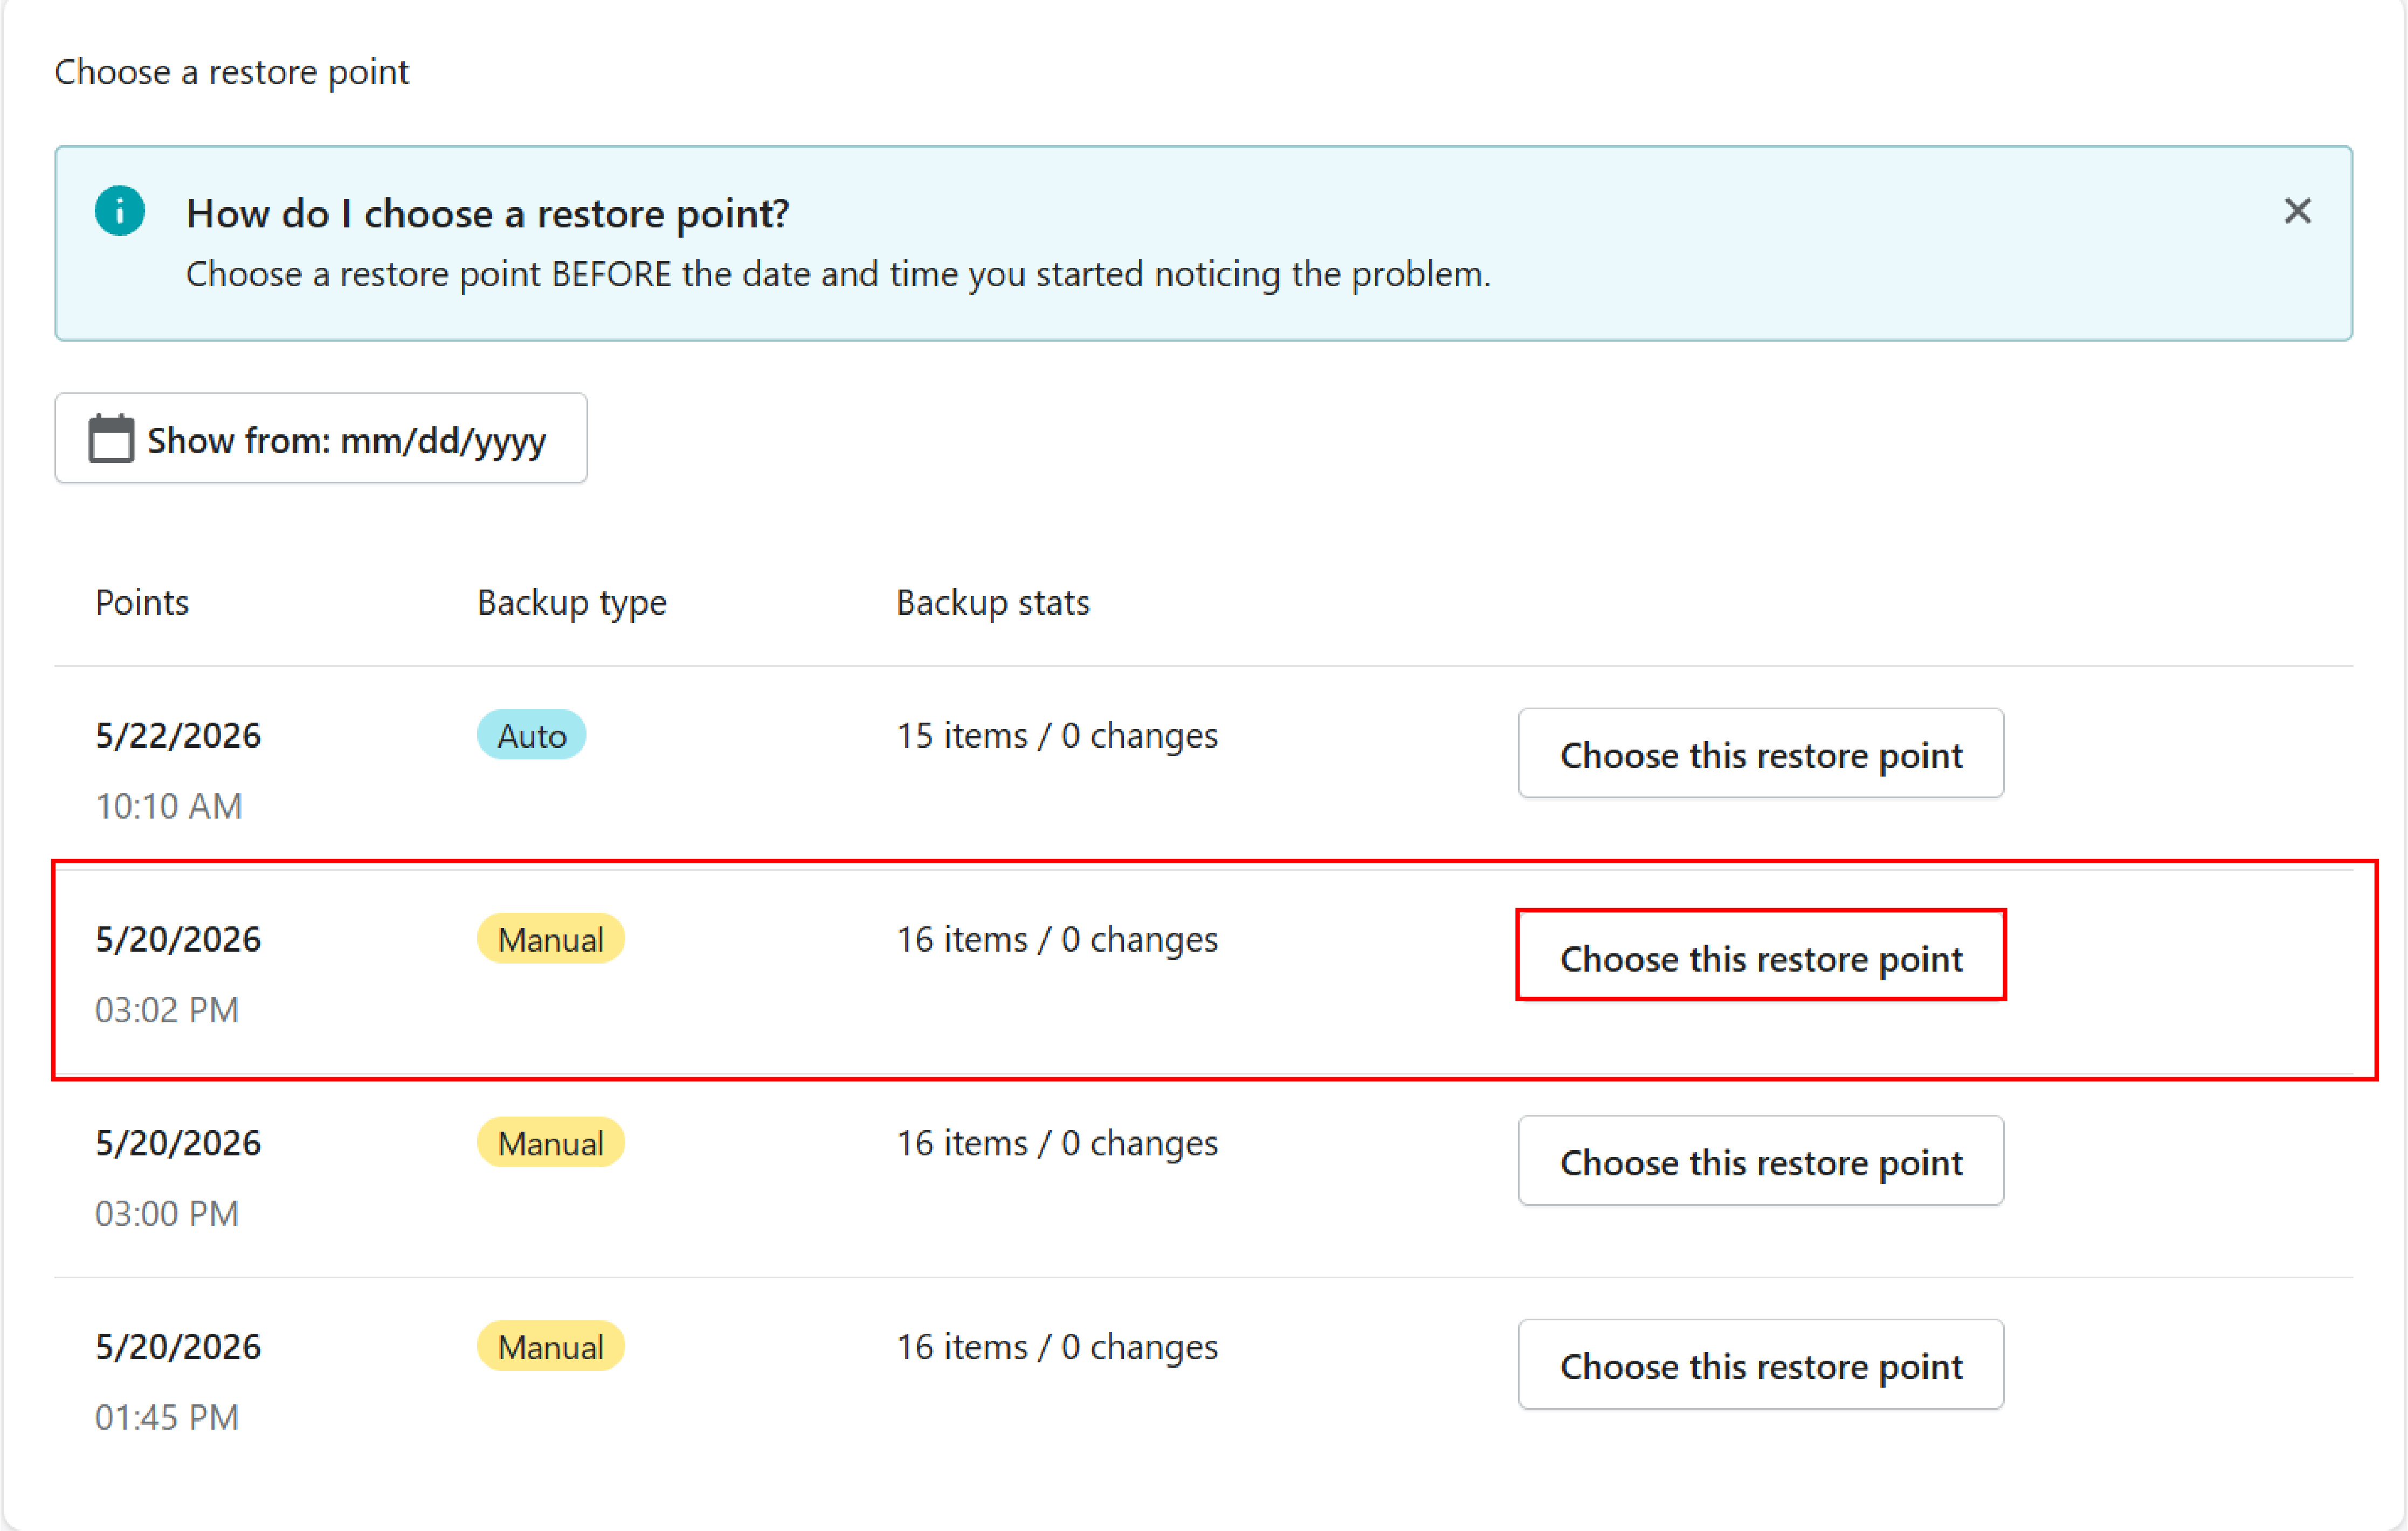Click the Auto backup type badge
The height and width of the screenshot is (1531, 2408).
pyautogui.click(x=531, y=736)
